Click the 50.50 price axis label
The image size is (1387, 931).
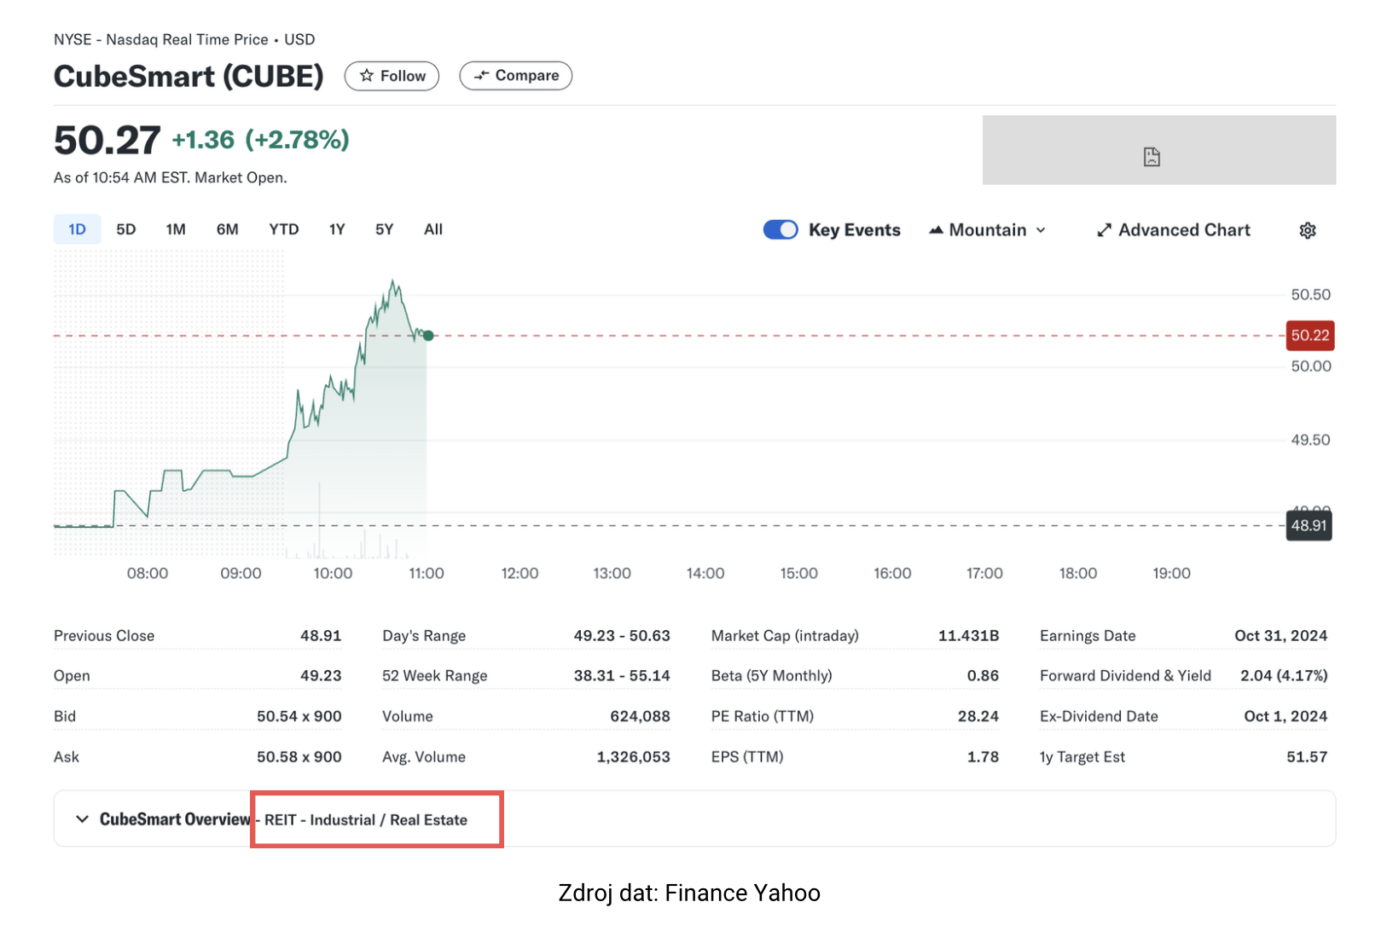[x=1310, y=295]
